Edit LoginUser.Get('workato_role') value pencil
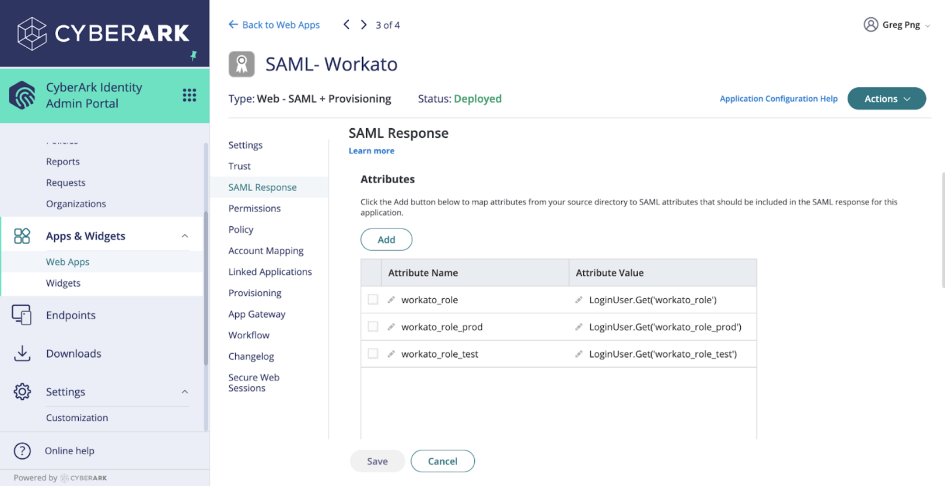Viewport: 945px width, 487px height. click(x=579, y=300)
